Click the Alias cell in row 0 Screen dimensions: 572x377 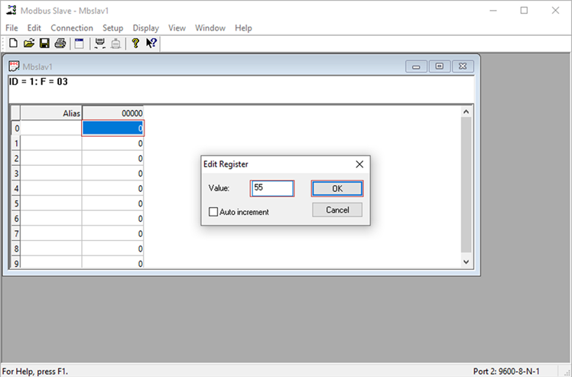pyautogui.click(x=51, y=128)
